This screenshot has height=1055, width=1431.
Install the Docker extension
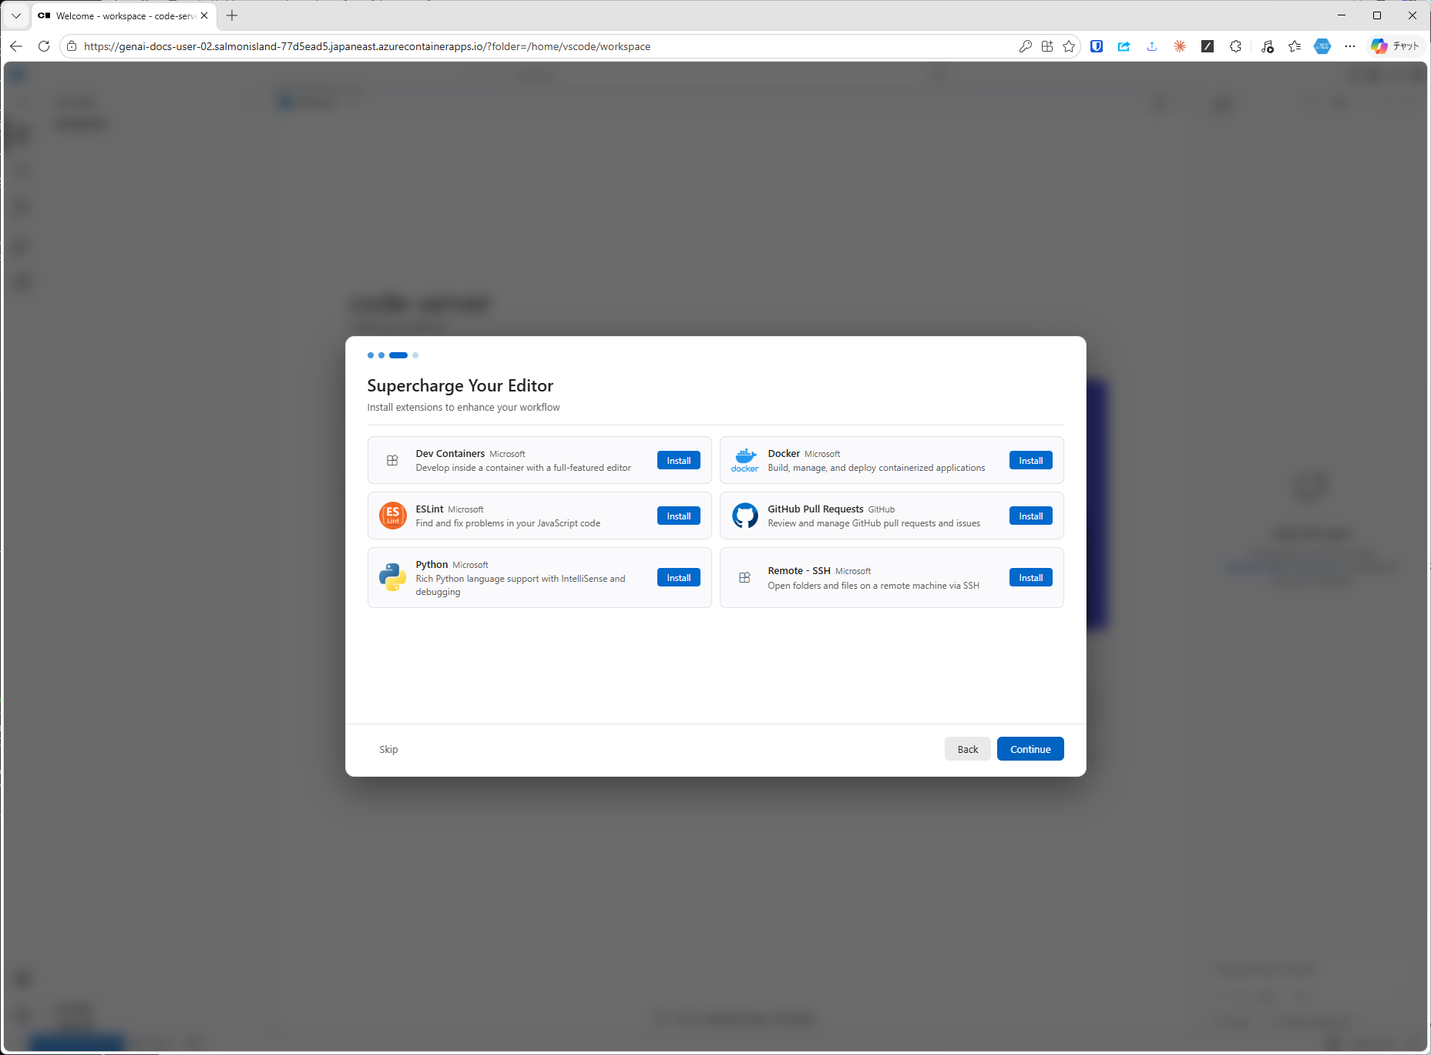[x=1030, y=460]
